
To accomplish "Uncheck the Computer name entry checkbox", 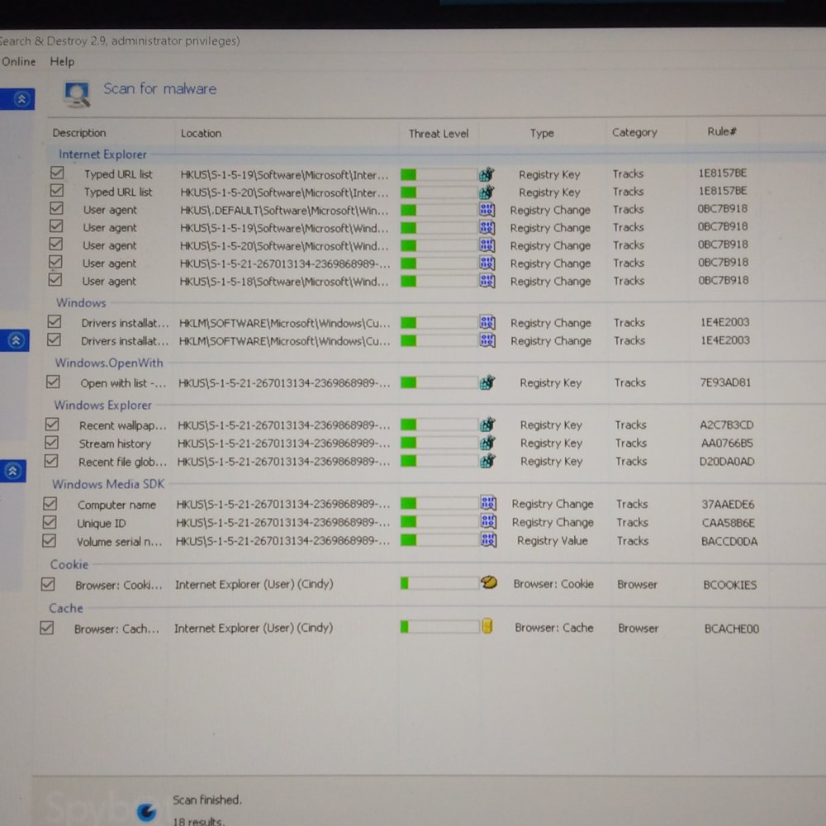I will pyautogui.click(x=50, y=503).
